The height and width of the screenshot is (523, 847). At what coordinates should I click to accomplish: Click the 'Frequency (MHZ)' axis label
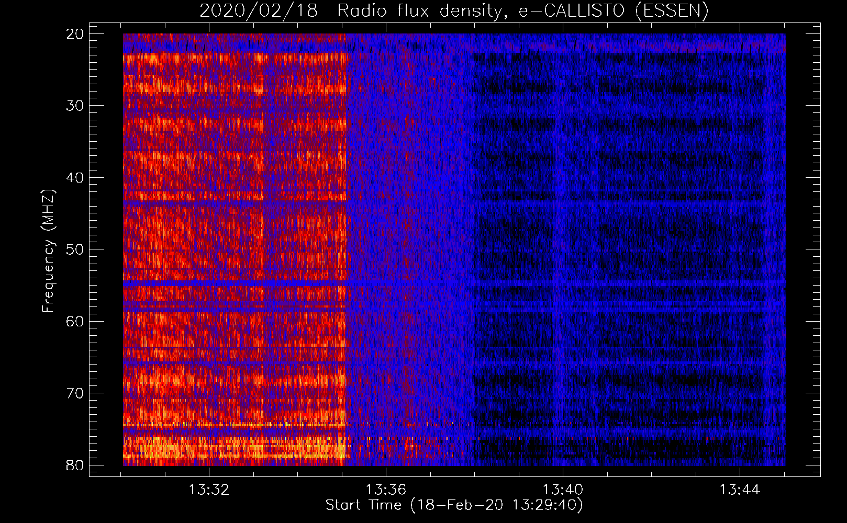48,251
